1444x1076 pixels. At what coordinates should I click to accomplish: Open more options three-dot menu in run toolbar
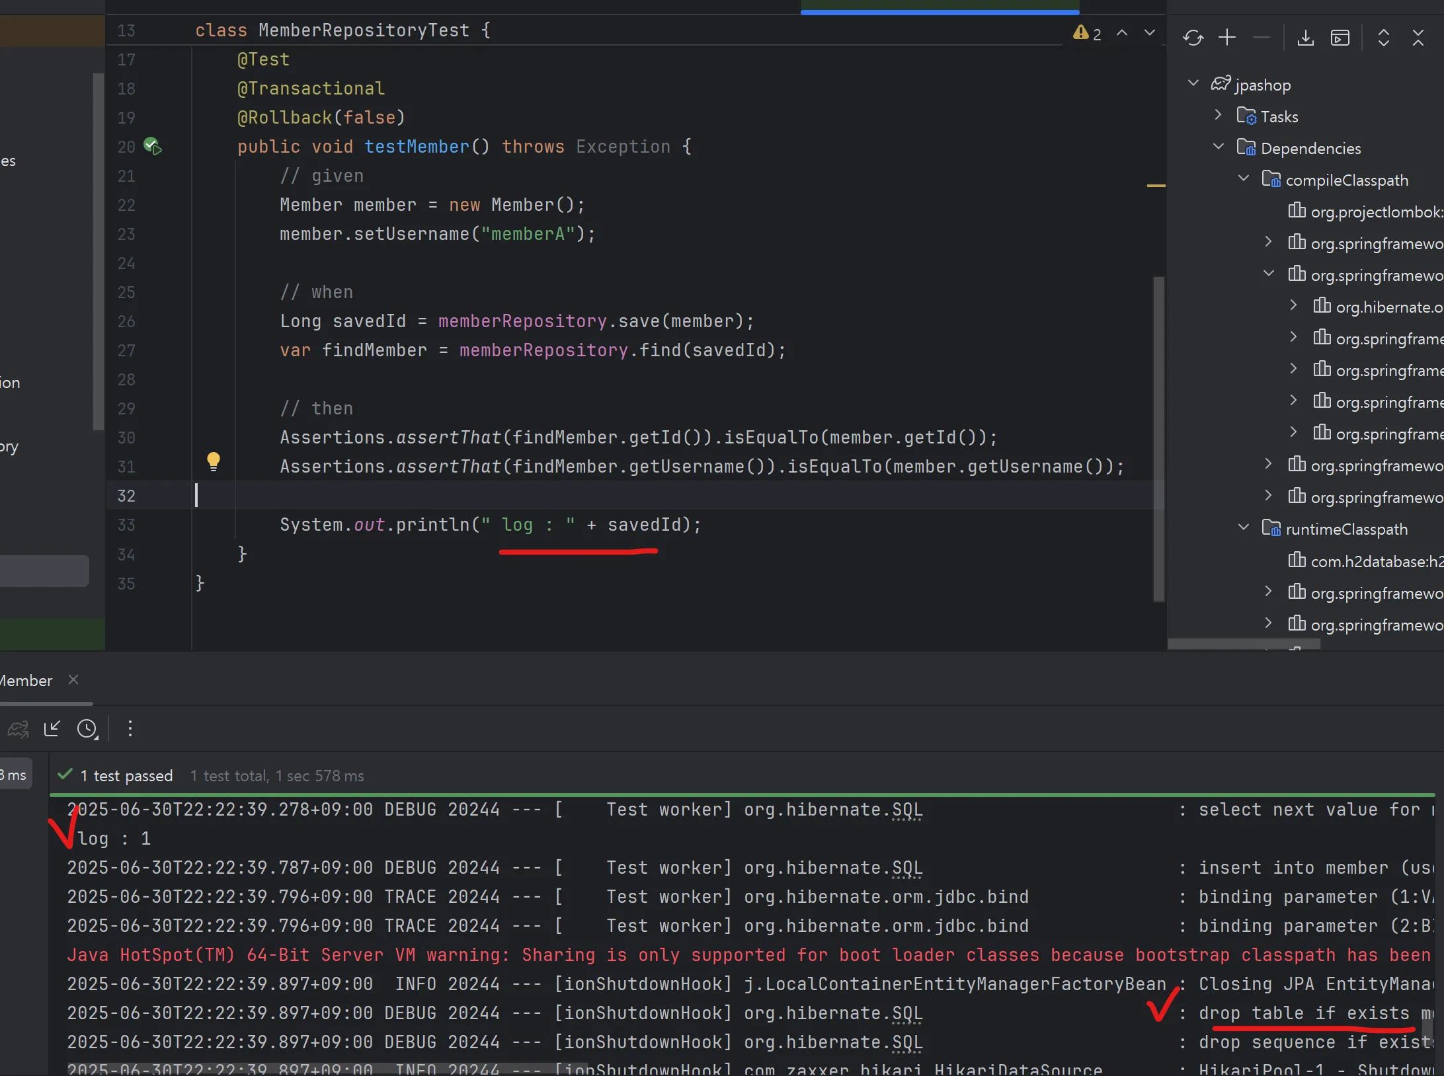coord(130,728)
